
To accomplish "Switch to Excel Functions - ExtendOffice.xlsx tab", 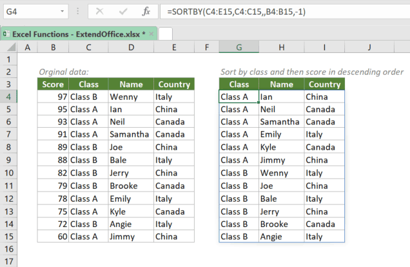I will coord(77,34).
